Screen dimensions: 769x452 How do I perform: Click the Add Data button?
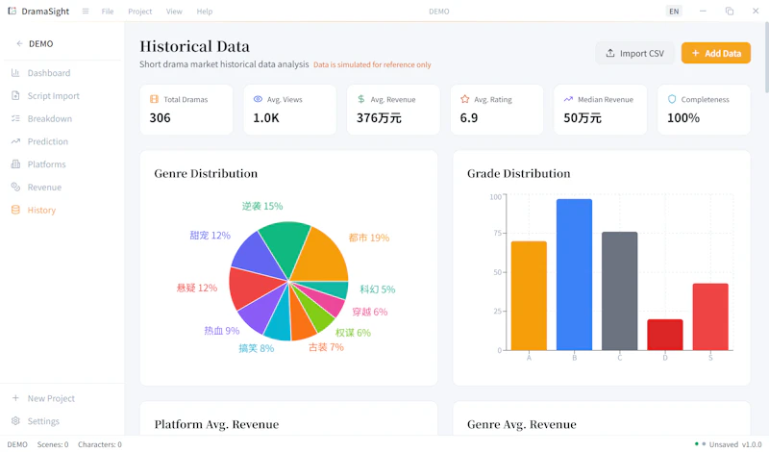pos(715,53)
